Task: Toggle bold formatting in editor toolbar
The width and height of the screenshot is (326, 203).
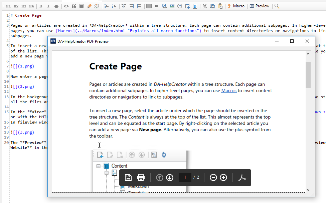Action: [x=41, y=6]
